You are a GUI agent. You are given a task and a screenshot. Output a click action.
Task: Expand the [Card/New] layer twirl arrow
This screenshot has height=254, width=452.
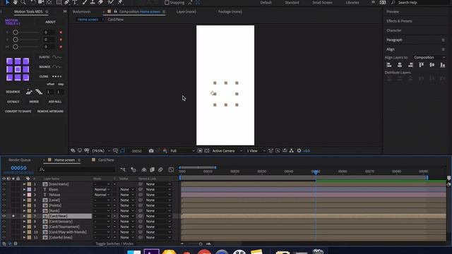pos(24,216)
